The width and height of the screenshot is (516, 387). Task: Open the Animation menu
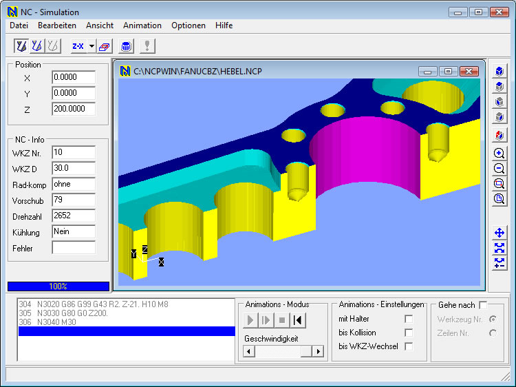tap(142, 25)
